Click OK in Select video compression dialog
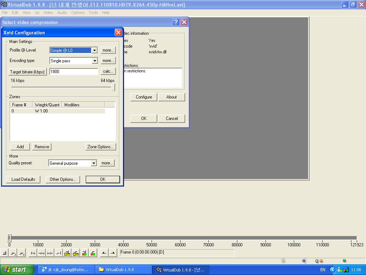The height and width of the screenshot is (275, 366). (144, 119)
